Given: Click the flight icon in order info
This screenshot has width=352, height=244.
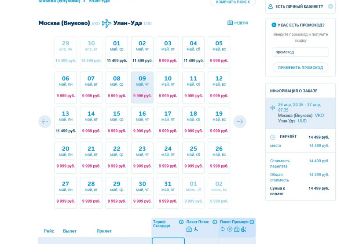Looking at the screenshot, I should point(272,108).
